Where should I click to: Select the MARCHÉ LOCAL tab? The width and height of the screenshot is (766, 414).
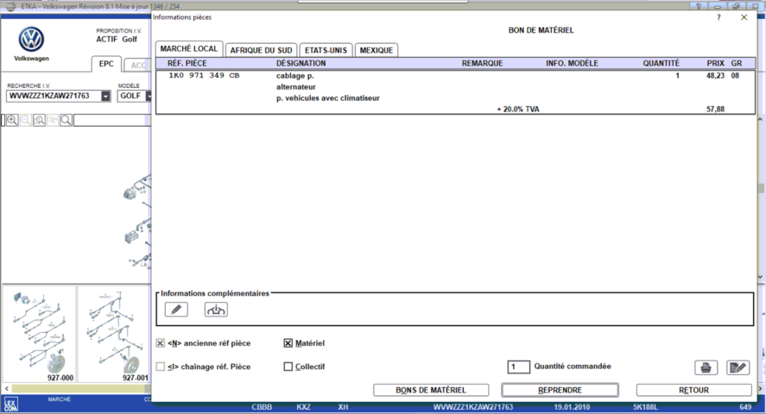(x=189, y=49)
